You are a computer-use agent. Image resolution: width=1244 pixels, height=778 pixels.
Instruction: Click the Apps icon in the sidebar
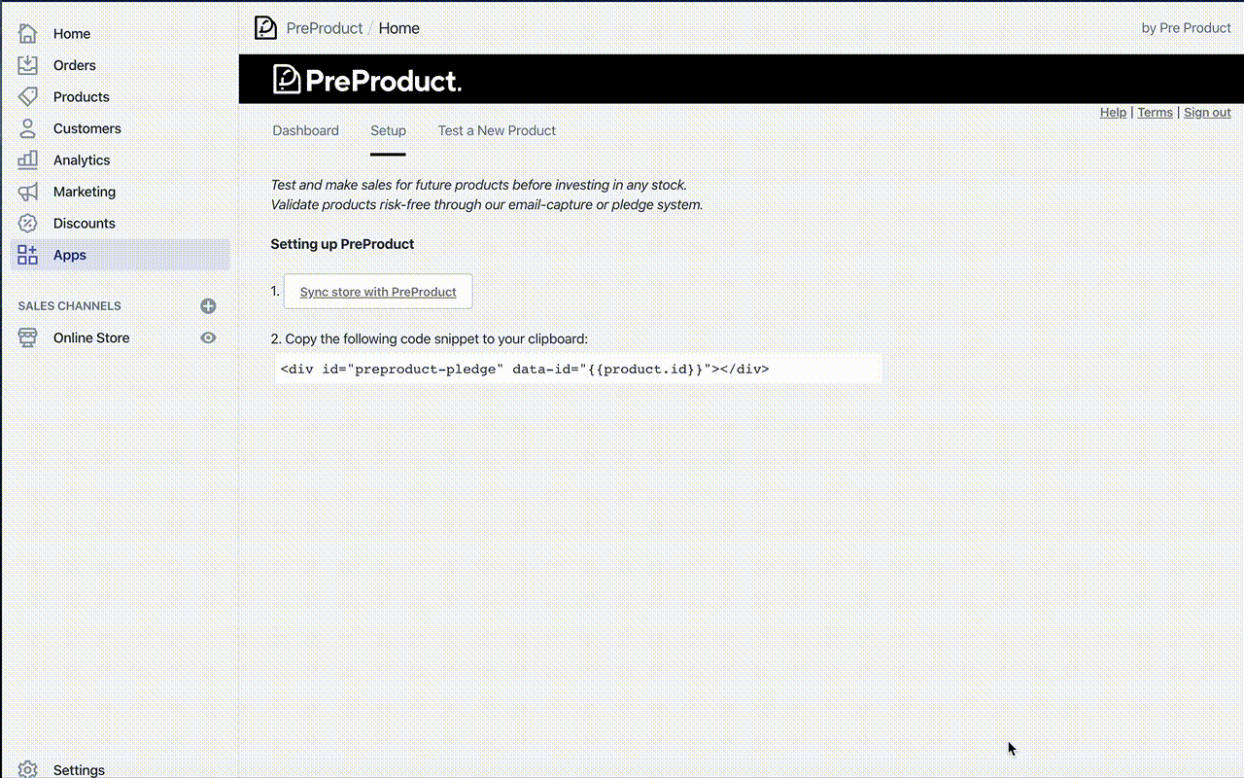(x=27, y=254)
